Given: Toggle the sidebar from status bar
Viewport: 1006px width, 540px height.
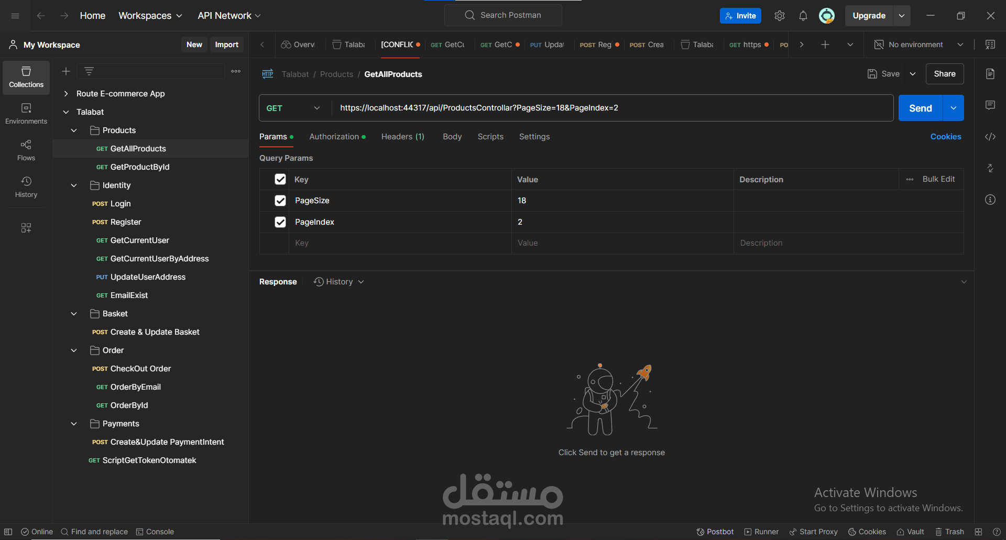Looking at the screenshot, I should click(x=8, y=532).
